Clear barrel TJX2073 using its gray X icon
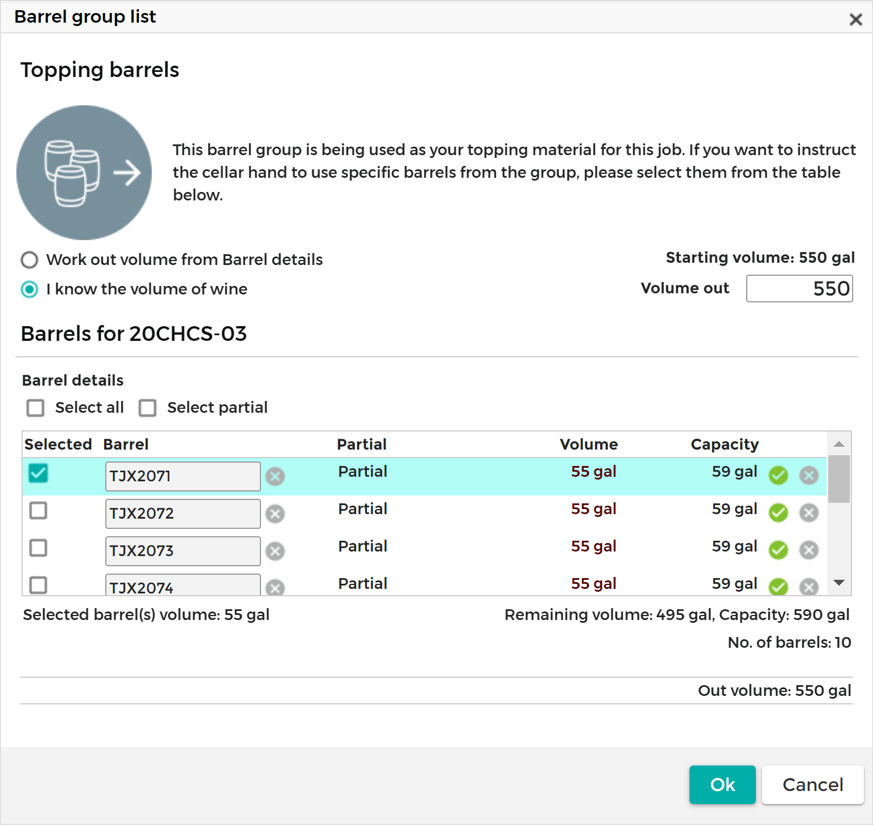Viewport: 873px width, 825px height. [x=275, y=552]
